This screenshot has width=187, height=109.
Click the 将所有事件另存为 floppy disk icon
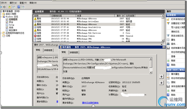tap(168, 48)
